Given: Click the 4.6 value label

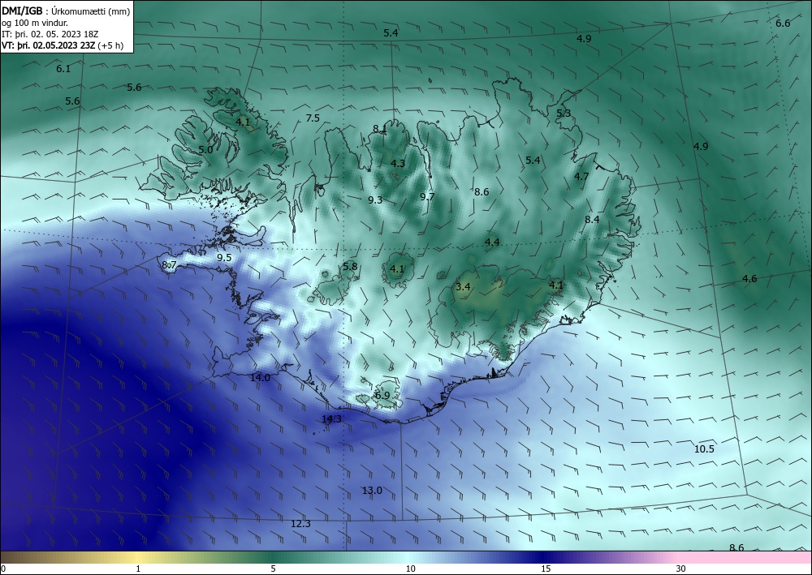Looking at the screenshot, I should pyautogui.click(x=749, y=279).
